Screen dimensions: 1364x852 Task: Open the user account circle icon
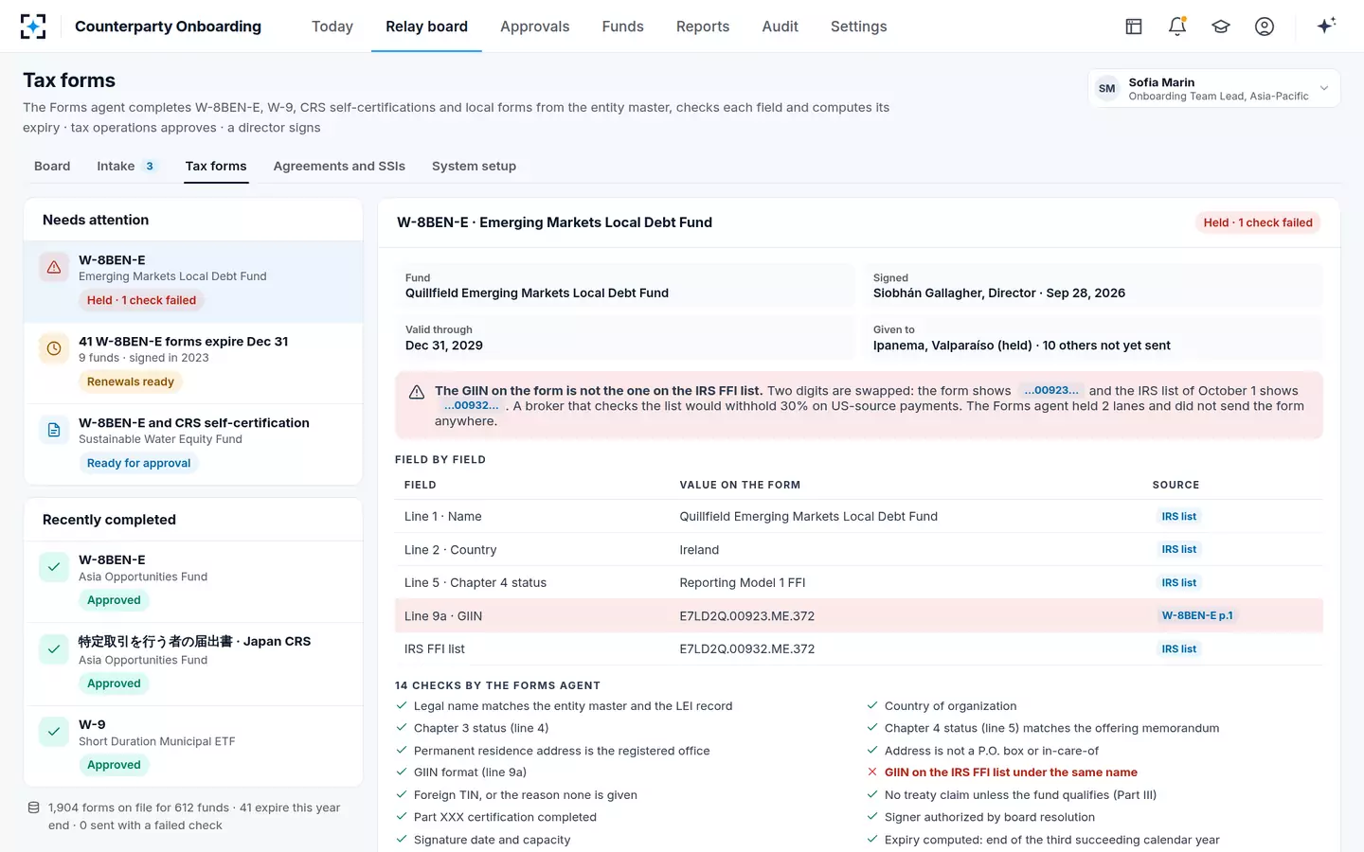(x=1265, y=27)
